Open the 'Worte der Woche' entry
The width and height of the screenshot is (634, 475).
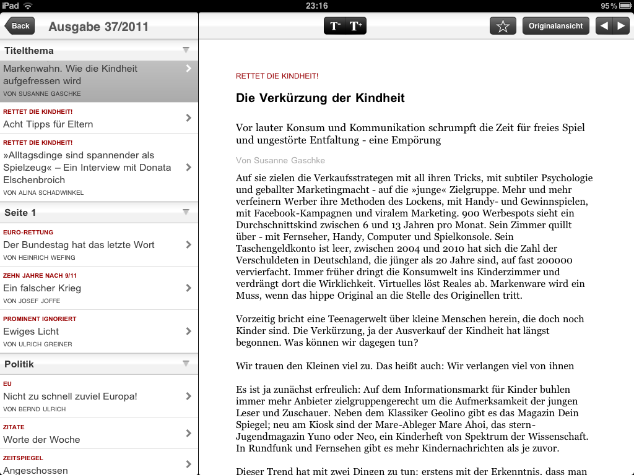(99, 434)
